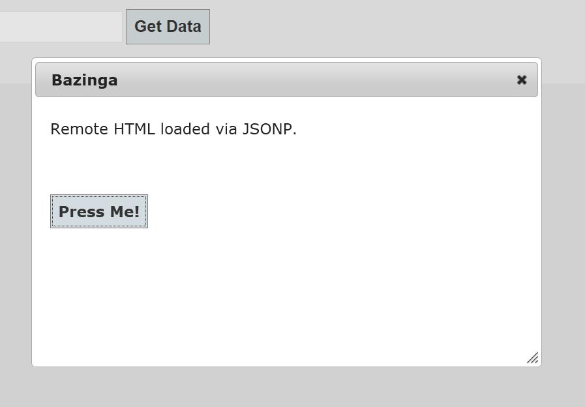Click the Bazinga dialog title text

coord(84,80)
